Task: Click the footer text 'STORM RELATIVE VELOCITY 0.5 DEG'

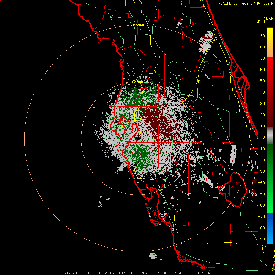Action: coord(106,273)
